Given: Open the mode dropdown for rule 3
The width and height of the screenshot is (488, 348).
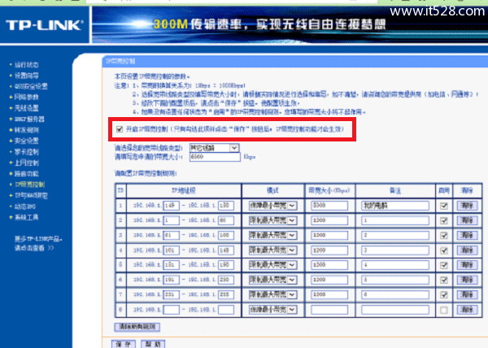Looking at the screenshot, I should [x=272, y=236].
